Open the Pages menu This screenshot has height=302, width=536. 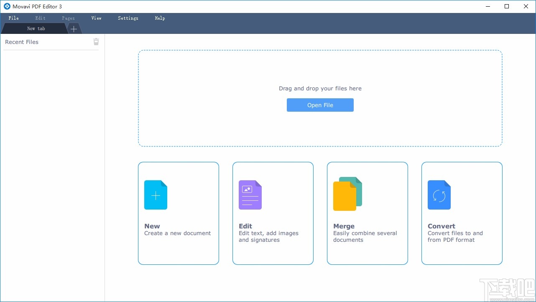point(68,18)
